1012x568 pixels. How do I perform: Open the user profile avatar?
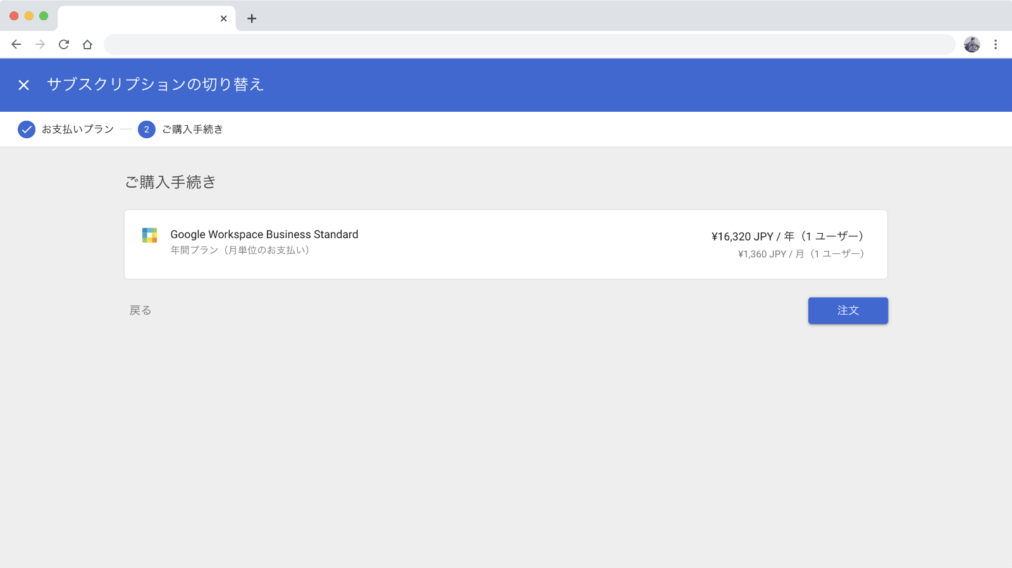pyautogui.click(x=972, y=44)
